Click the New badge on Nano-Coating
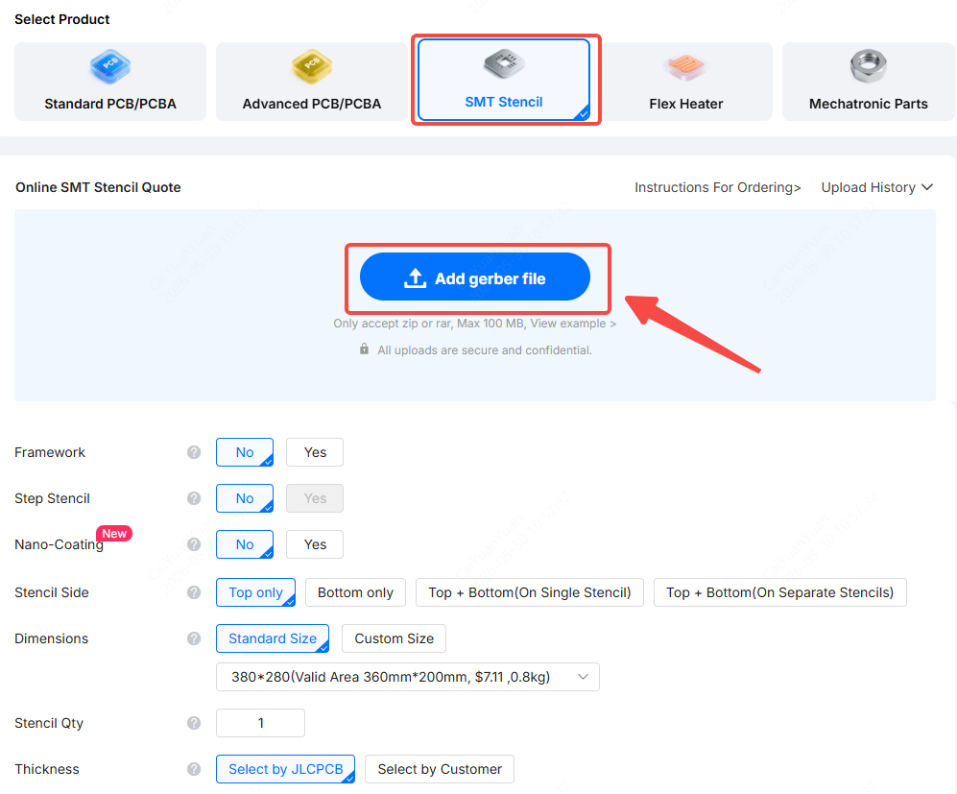The image size is (957, 794). [x=114, y=534]
